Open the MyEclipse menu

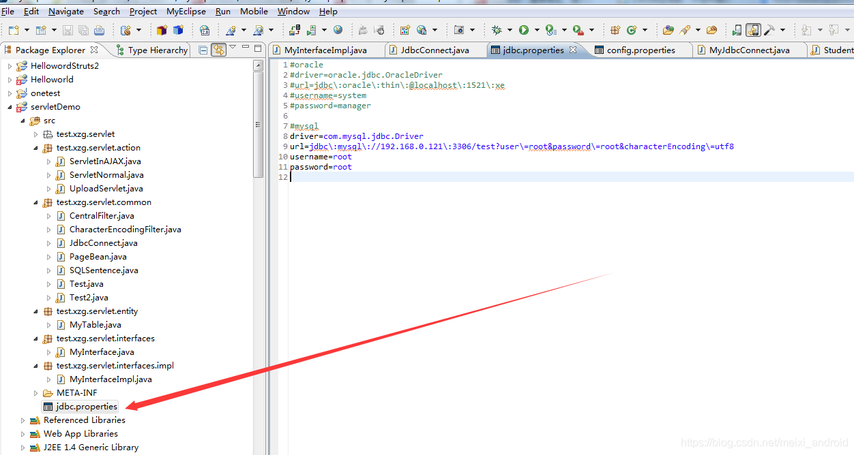tap(186, 12)
